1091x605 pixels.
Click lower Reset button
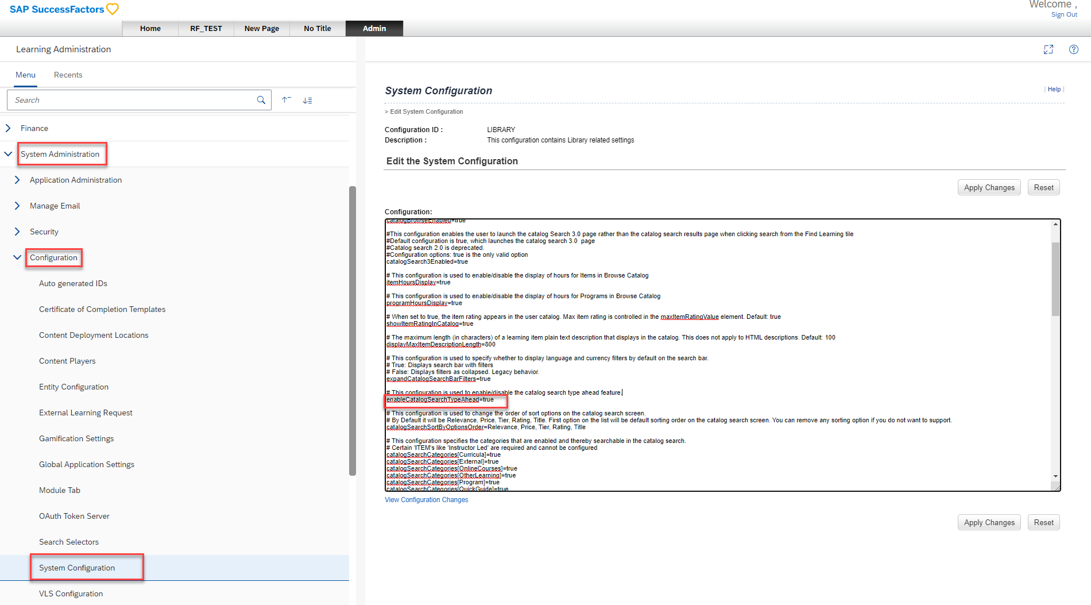[1043, 522]
